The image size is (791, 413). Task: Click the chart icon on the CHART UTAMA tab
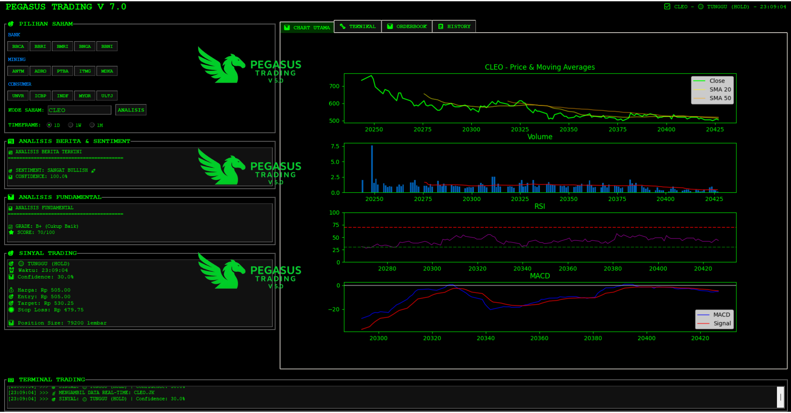click(x=287, y=28)
